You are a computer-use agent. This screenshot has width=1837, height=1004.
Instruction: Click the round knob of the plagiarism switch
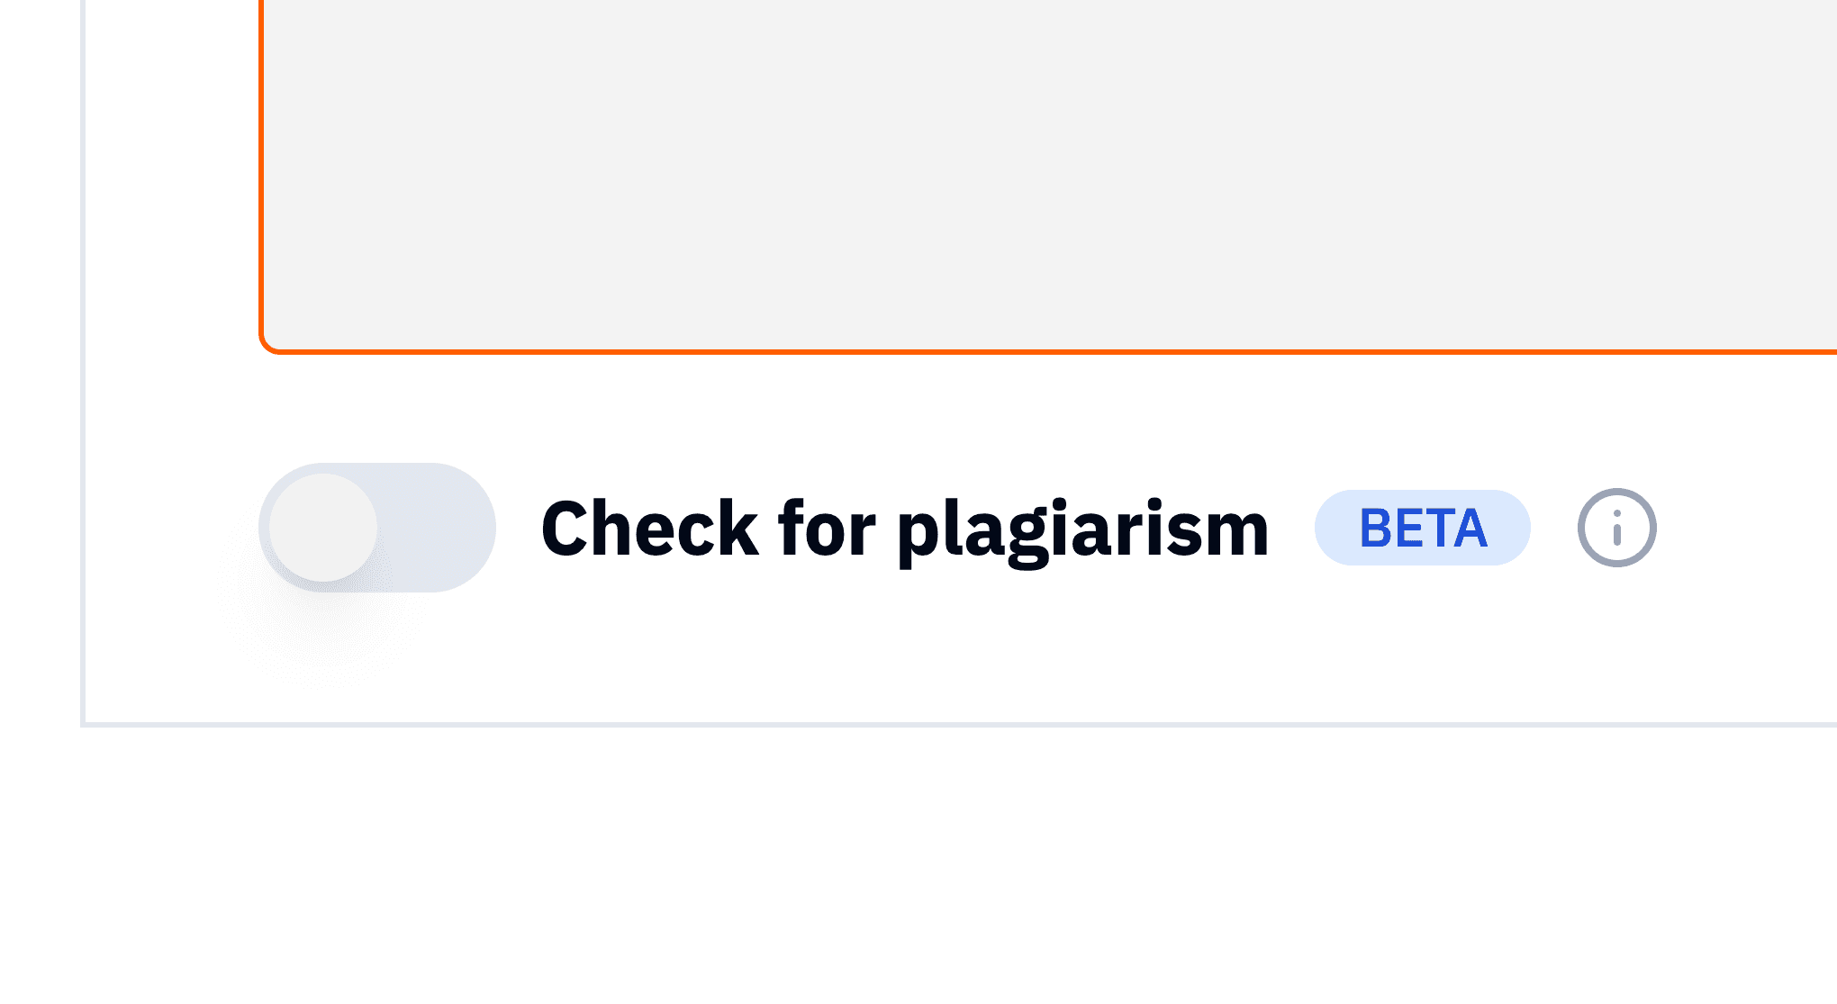click(x=323, y=528)
